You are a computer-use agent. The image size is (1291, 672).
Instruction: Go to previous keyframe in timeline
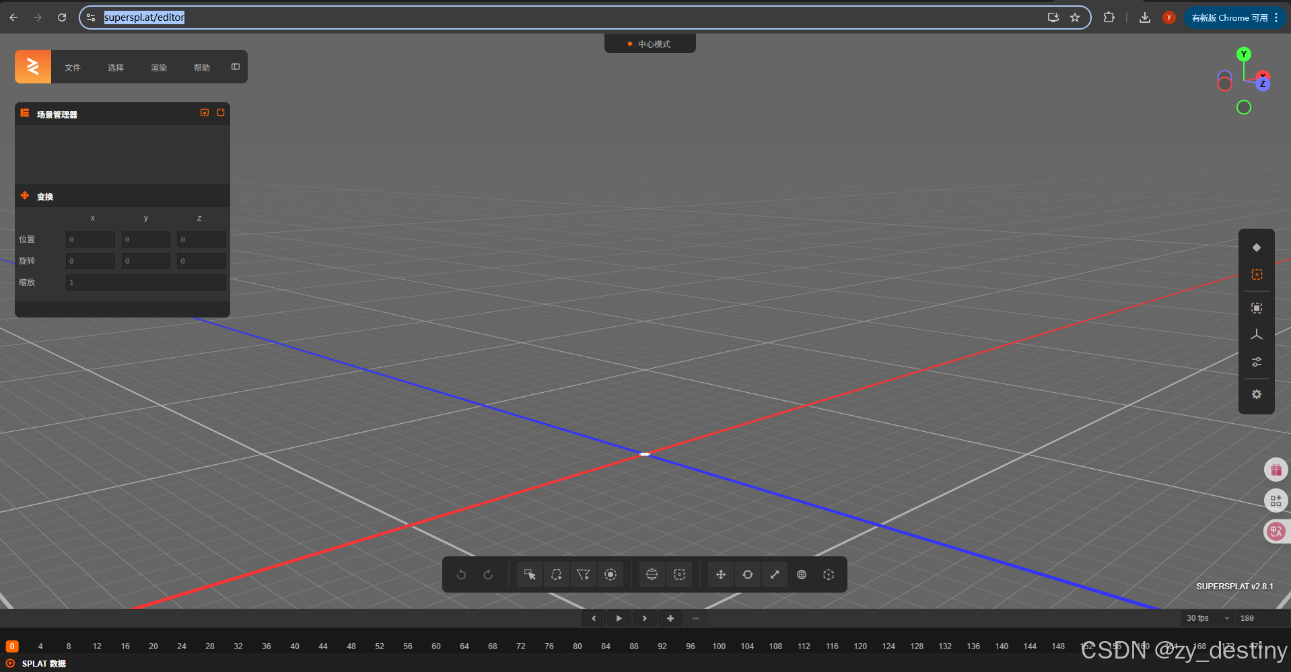[x=594, y=618]
